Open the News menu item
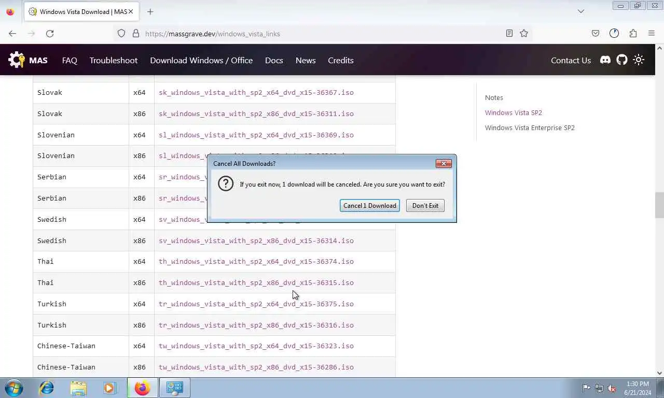Viewport: 664px width, 398px height. (x=306, y=60)
